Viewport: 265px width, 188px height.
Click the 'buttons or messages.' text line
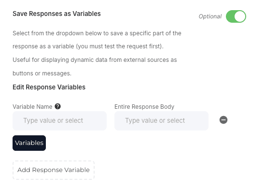pos(42,73)
